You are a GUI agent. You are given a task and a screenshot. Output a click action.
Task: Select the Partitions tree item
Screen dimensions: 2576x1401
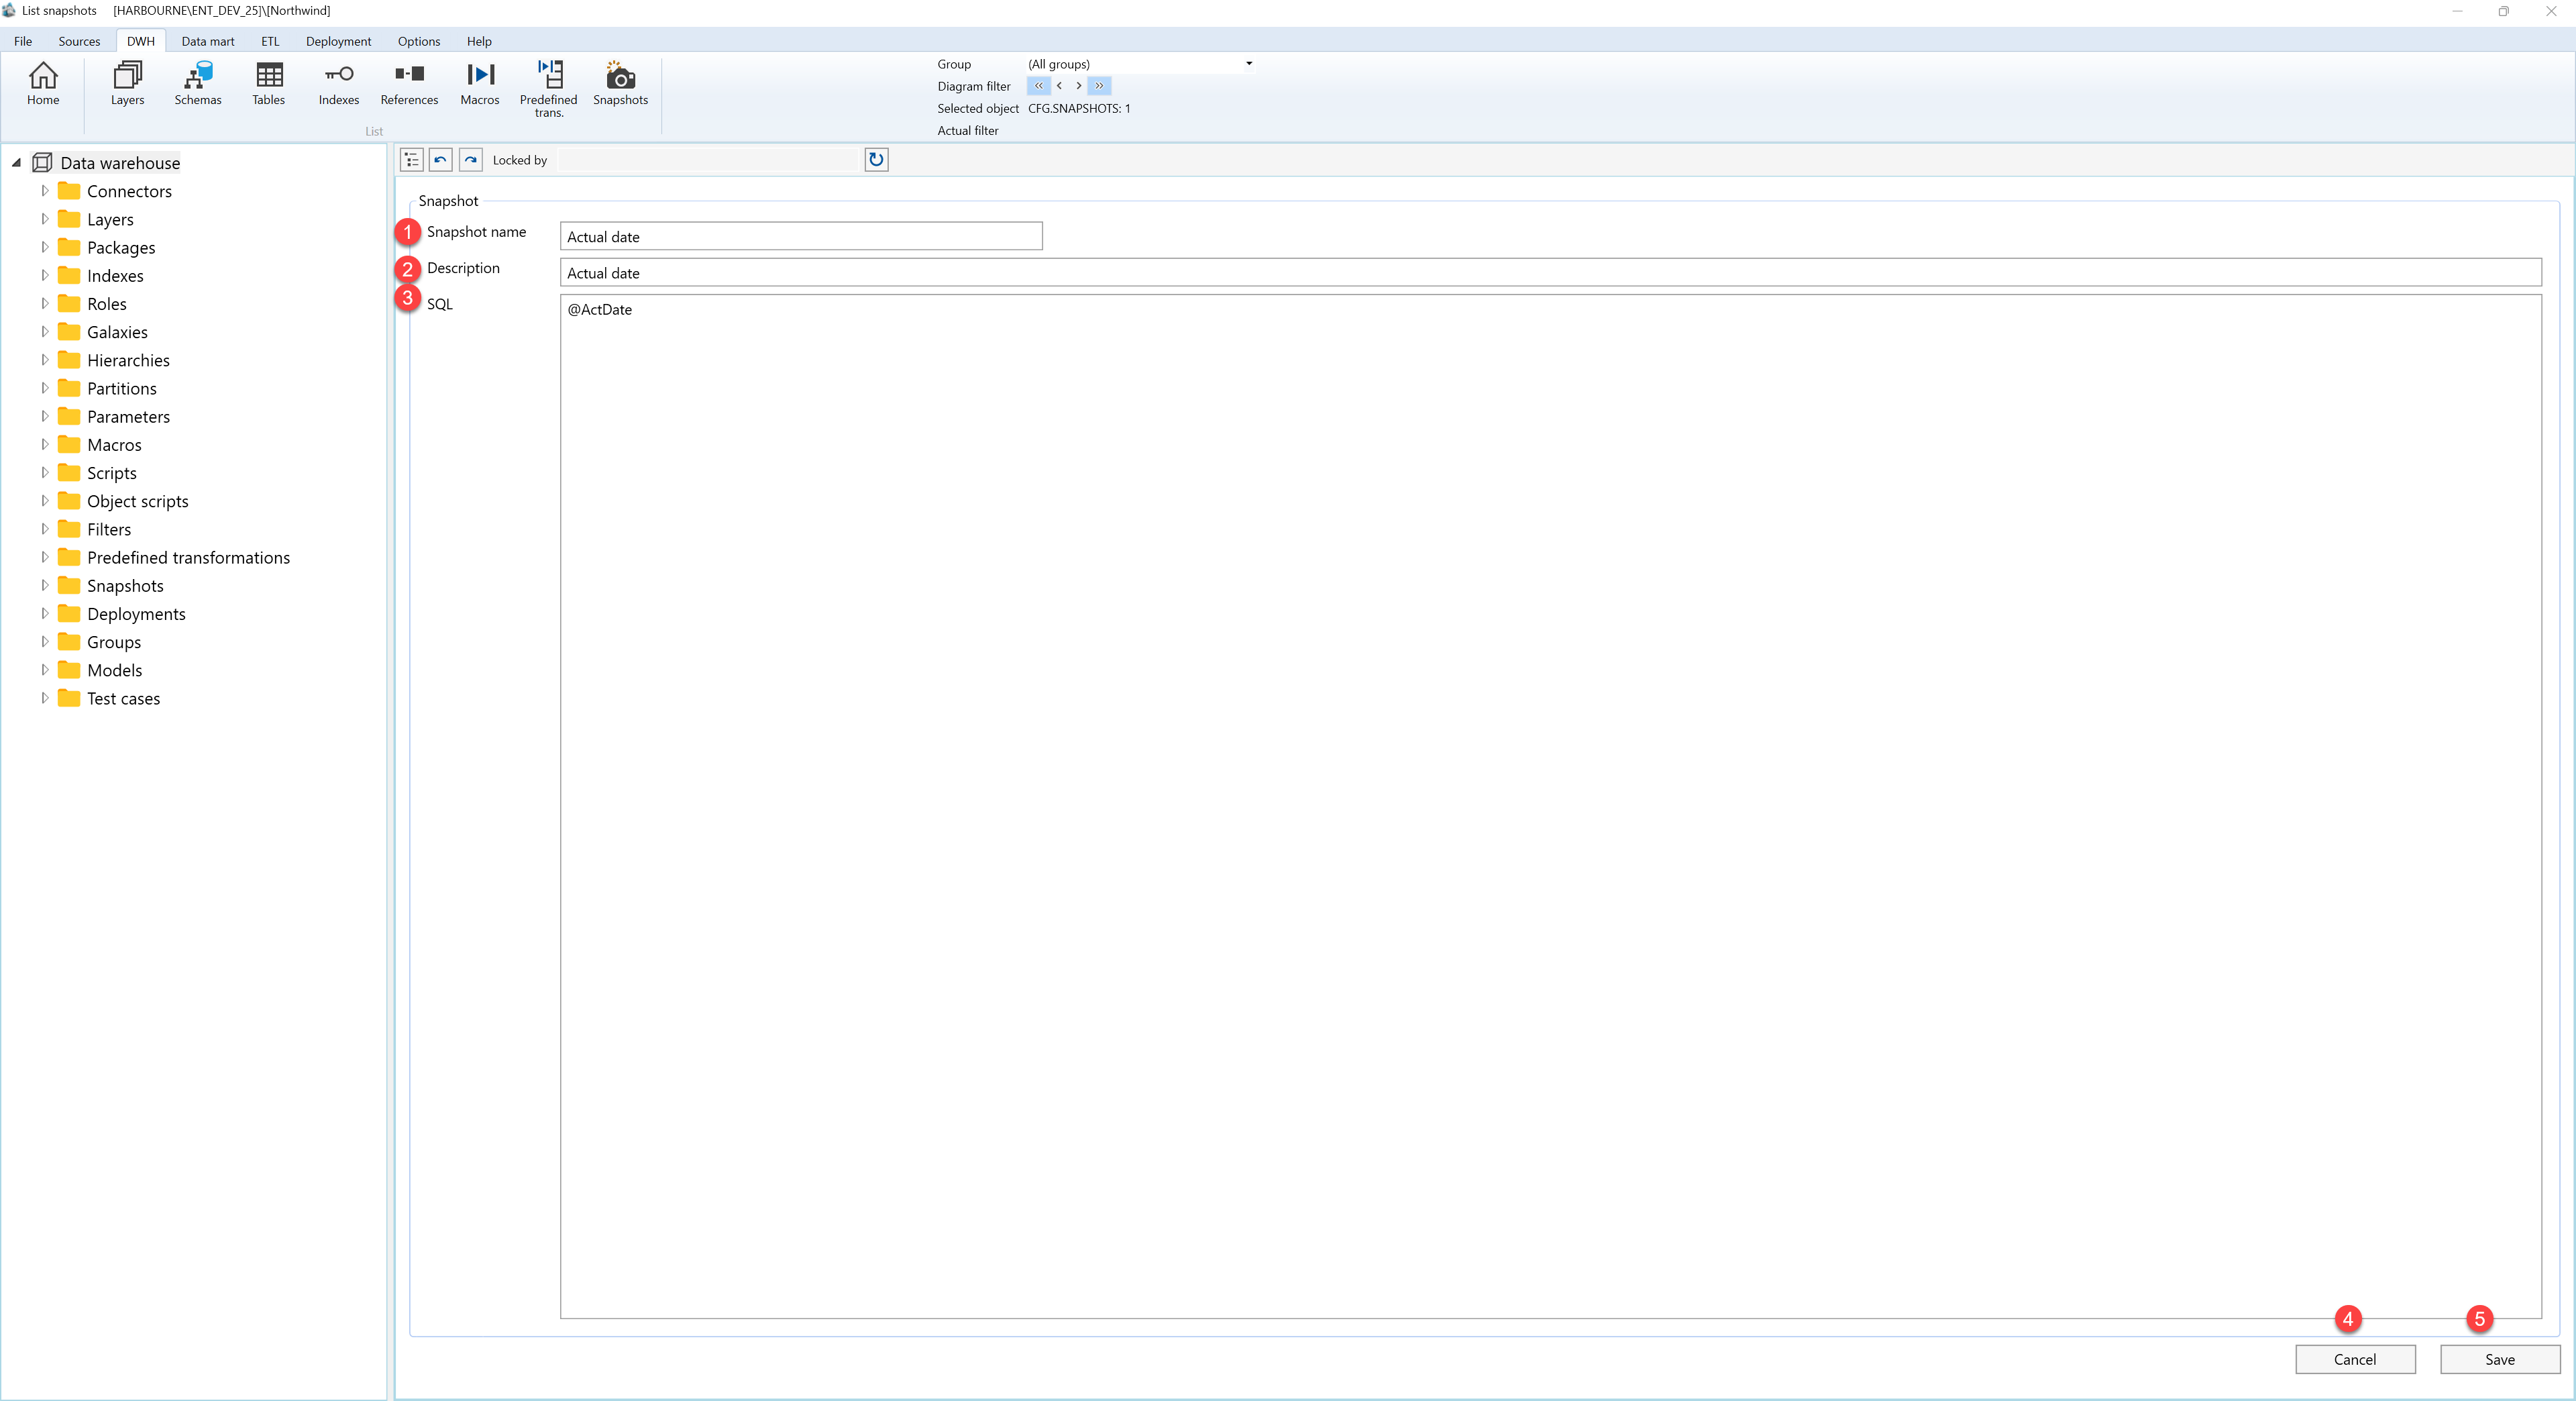pyautogui.click(x=121, y=388)
